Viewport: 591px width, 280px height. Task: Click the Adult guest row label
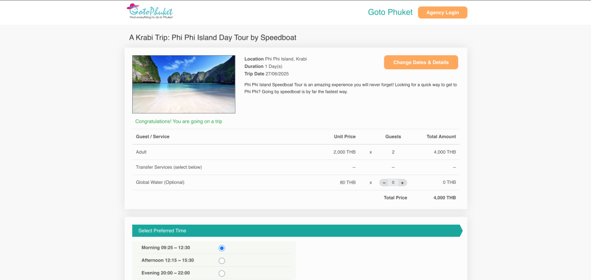click(x=141, y=152)
